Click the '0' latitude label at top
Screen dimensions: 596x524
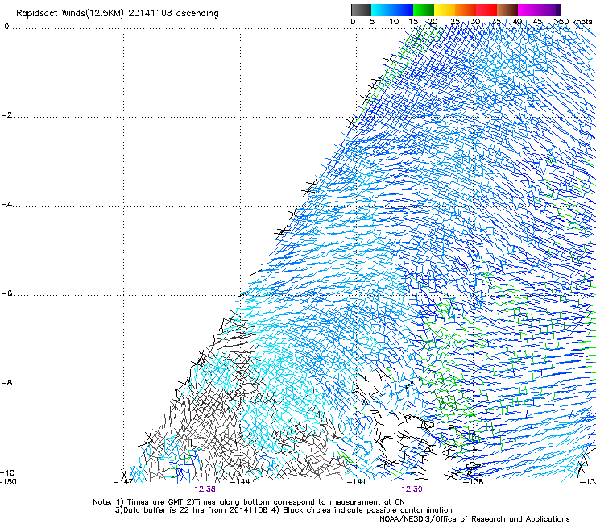6,27
